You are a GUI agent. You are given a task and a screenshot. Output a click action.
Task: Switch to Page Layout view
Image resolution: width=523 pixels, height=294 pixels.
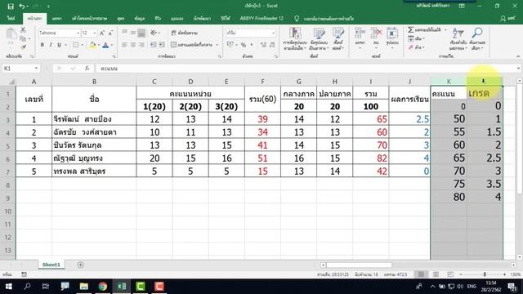tap(436, 274)
